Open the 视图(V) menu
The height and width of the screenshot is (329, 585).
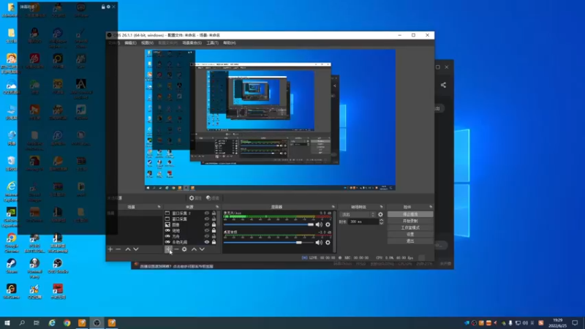[x=147, y=43]
